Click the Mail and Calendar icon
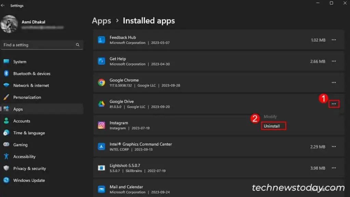The width and height of the screenshot is (350, 197). point(101,189)
